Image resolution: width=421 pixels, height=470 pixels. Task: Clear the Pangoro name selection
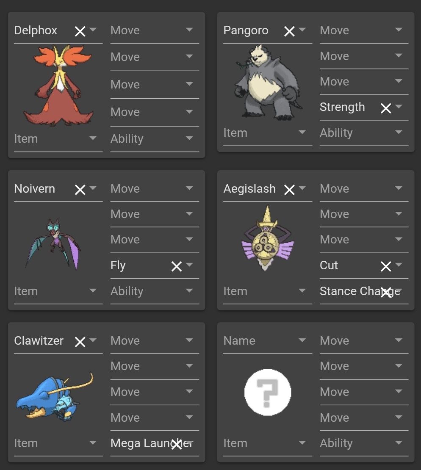click(x=289, y=31)
